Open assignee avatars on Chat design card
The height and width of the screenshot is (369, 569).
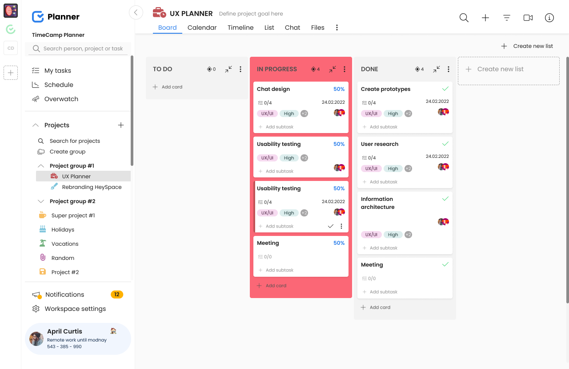(x=340, y=113)
